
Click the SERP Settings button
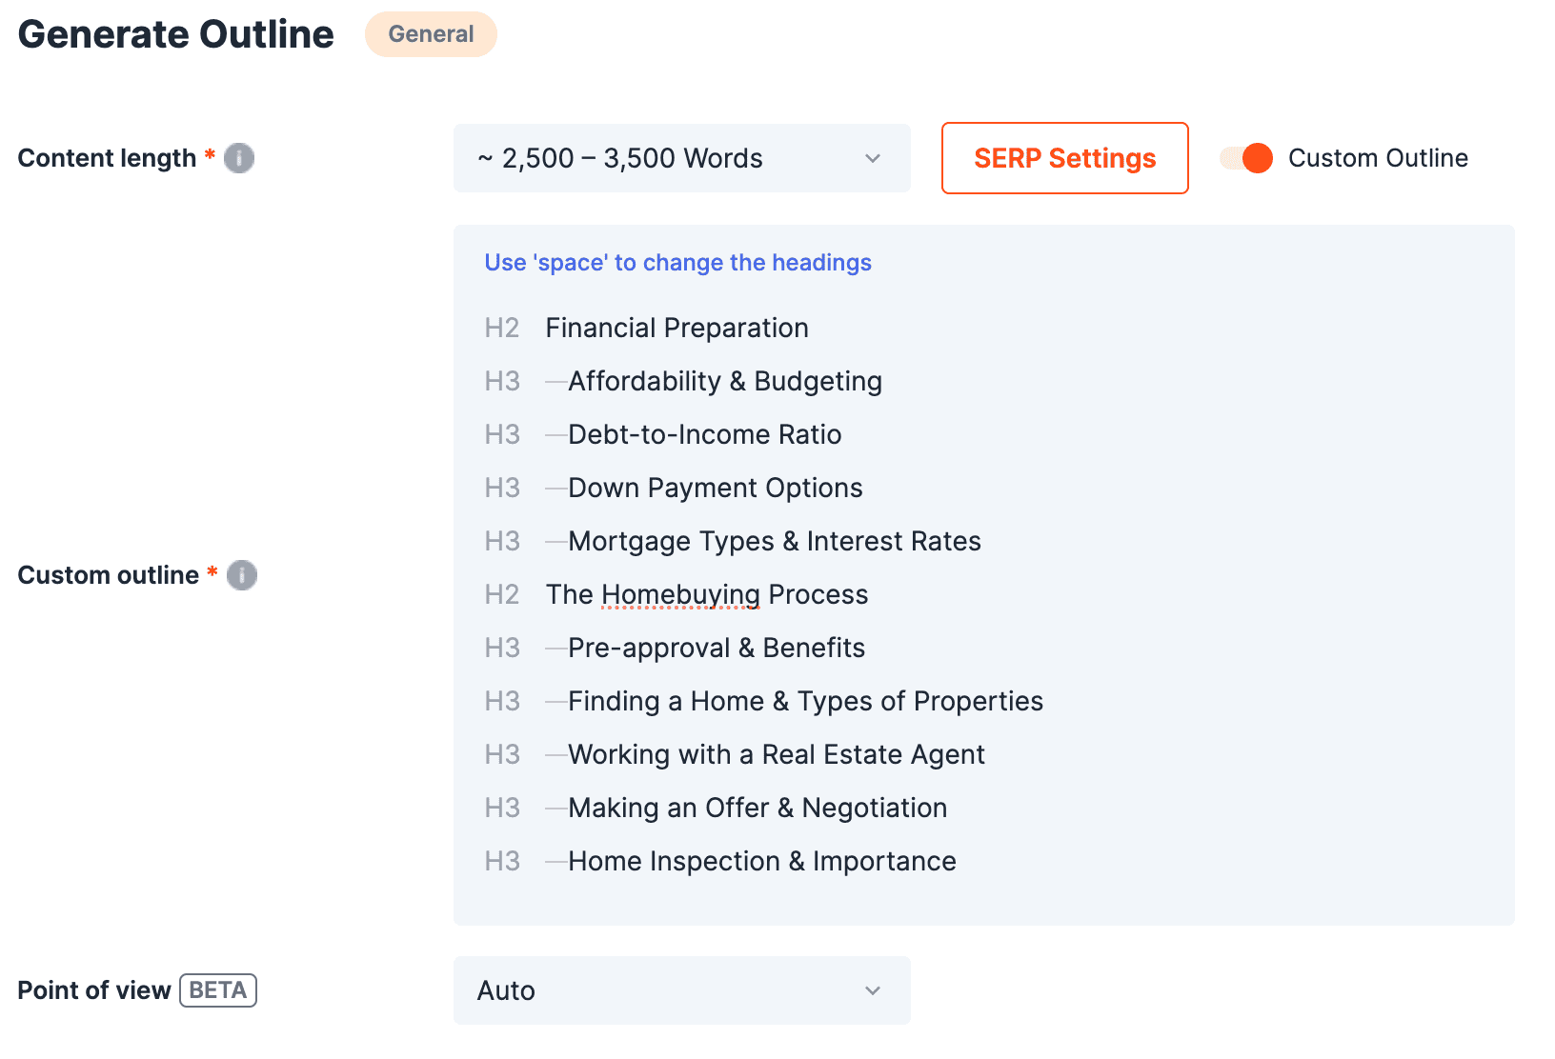tap(1065, 158)
